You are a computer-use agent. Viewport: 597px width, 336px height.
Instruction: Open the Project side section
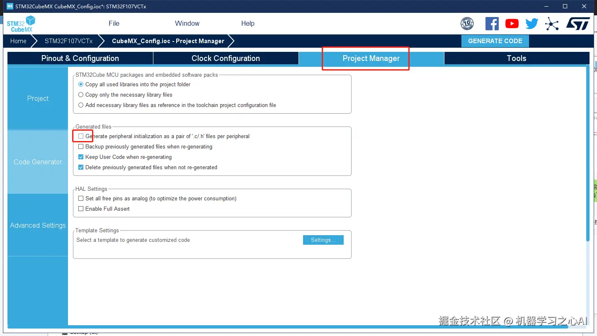pyautogui.click(x=38, y=98)
